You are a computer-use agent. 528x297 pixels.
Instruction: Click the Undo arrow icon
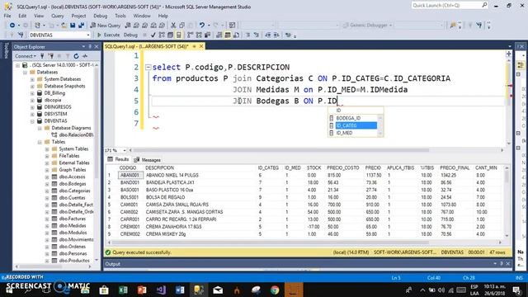click(x=201, y=26)
